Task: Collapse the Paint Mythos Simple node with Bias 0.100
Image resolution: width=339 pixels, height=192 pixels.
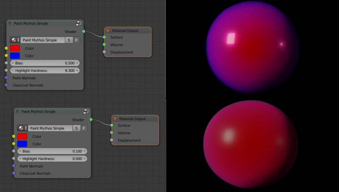Action: tap(17, 112)
